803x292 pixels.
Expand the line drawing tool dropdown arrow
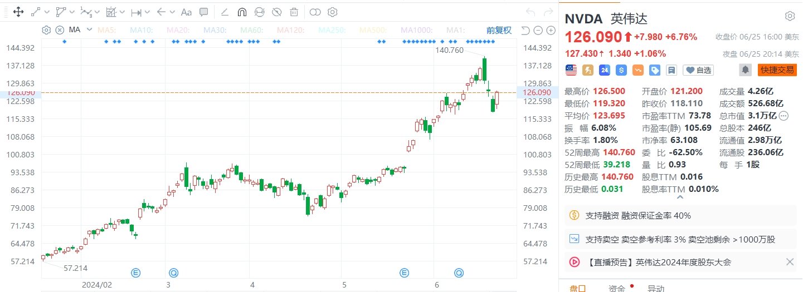(46, 12)
